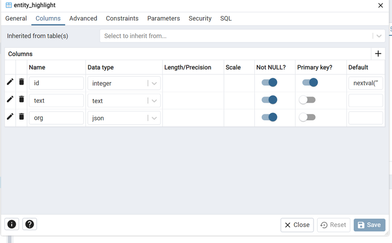The image size is (392, 243).
Task: Enable Primary key for text column
Action: (307, 100)
